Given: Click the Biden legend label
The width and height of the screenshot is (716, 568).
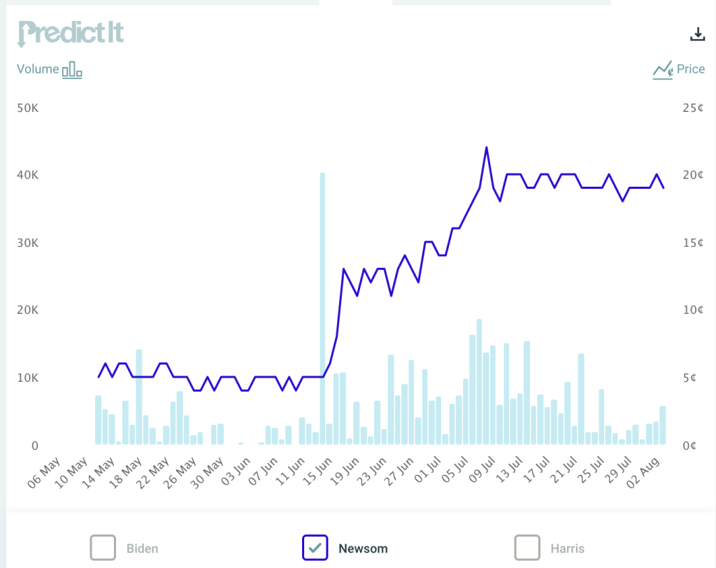Looking at the screenshot, I should tap(142, 548).
